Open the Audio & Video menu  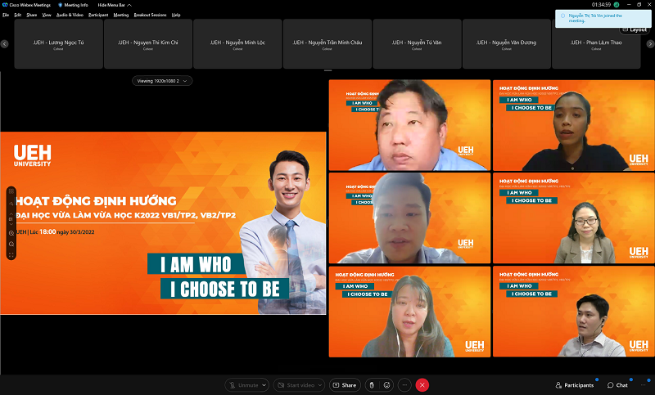click(70, 15)
